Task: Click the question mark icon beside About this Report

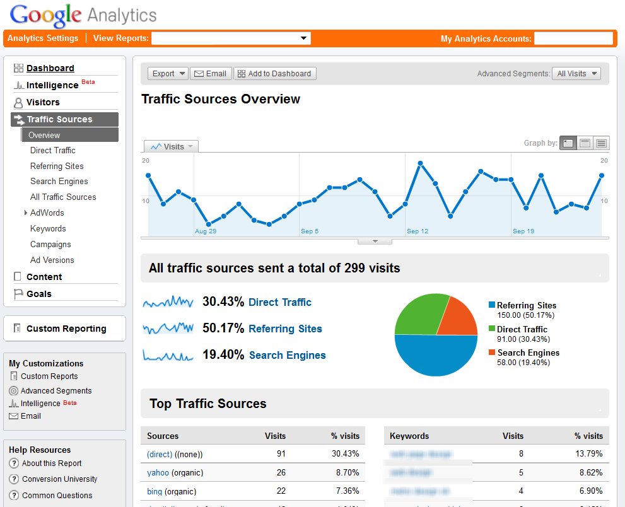Action: (14, 463)
